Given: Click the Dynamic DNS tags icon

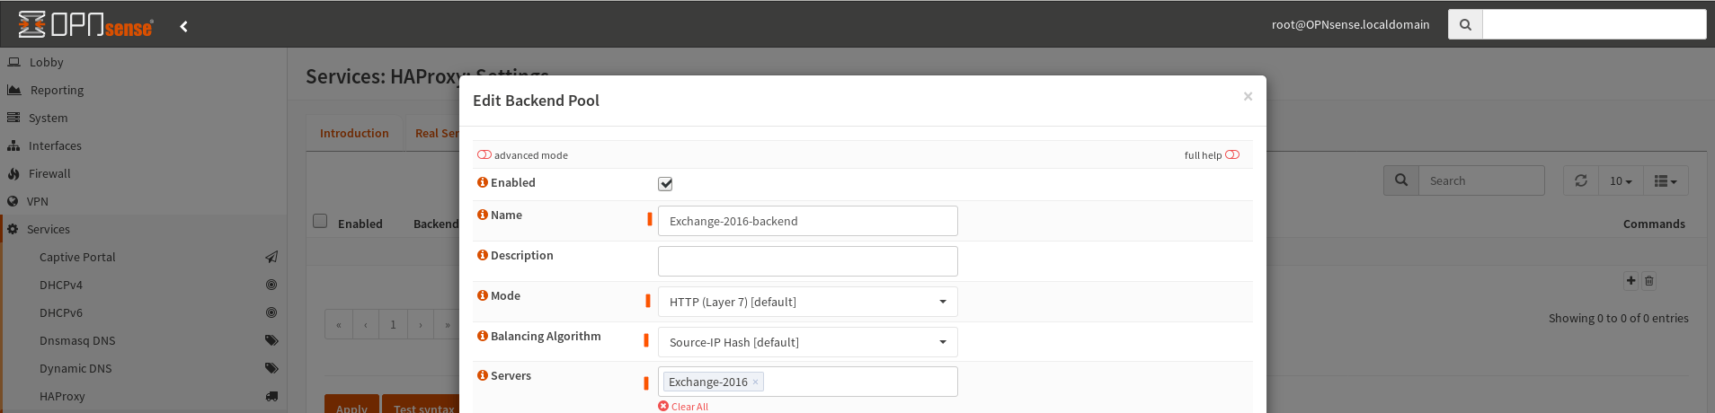Looking at the screenshot, I should (x=271, y=368).
